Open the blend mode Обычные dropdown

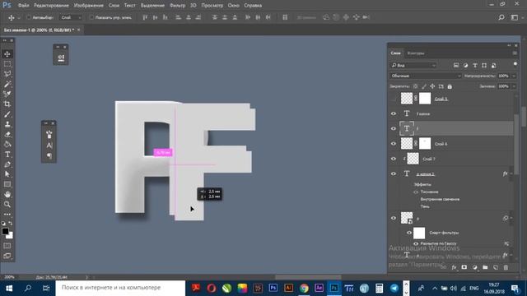426,76
